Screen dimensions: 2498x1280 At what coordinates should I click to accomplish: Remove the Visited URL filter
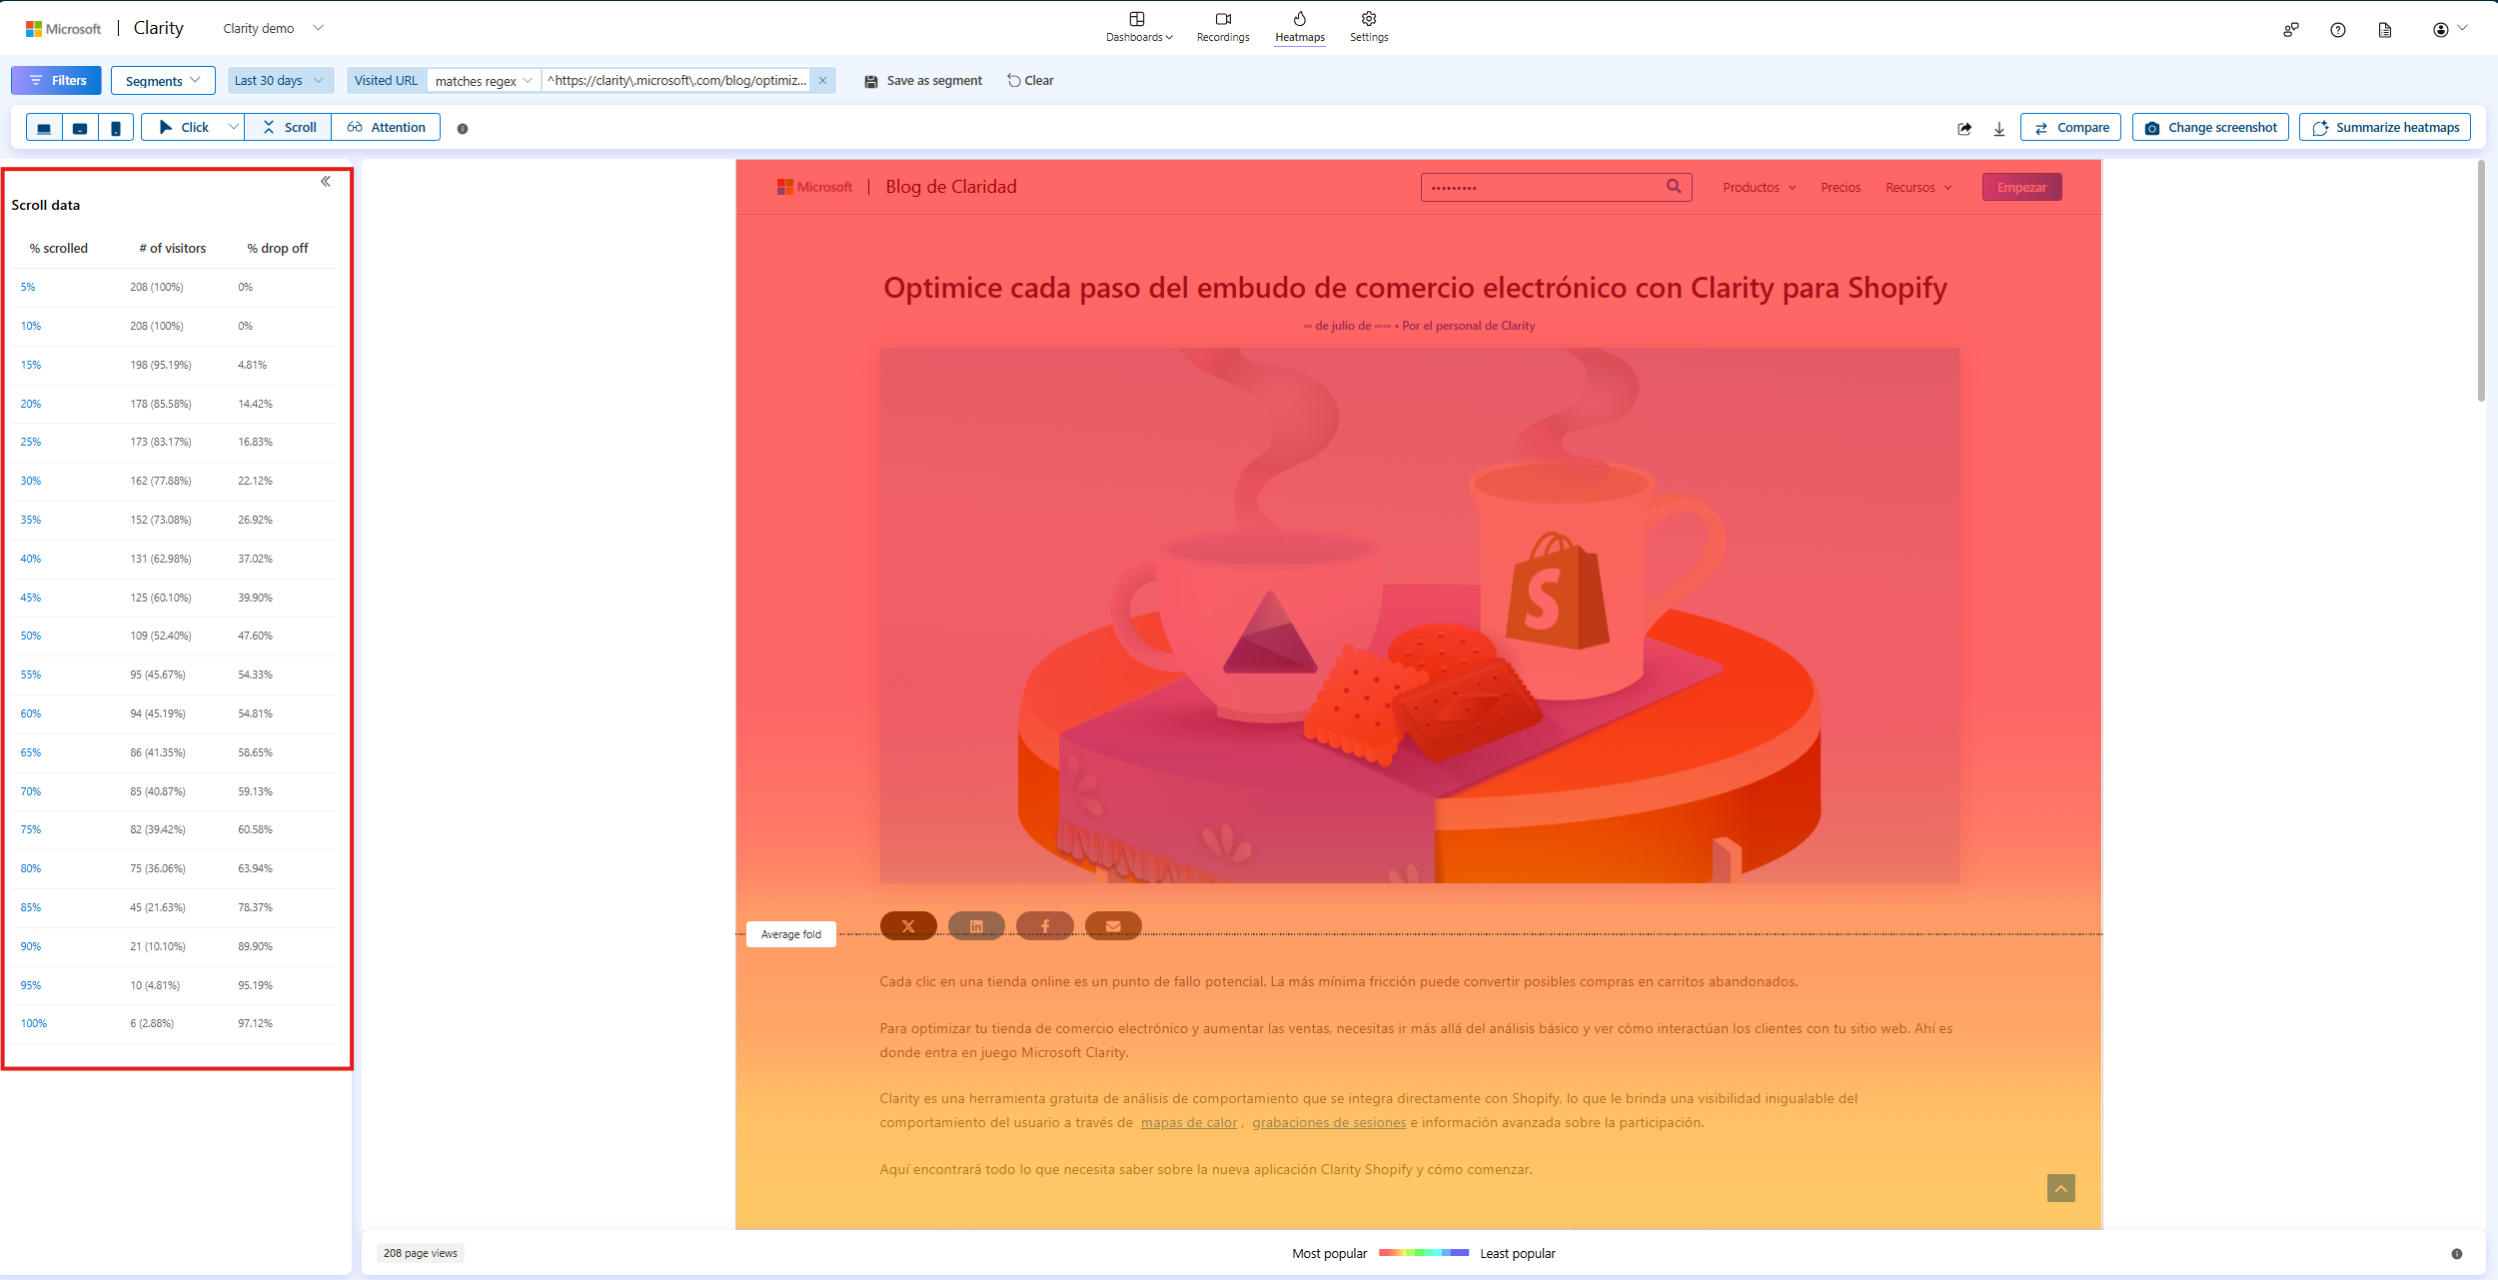[x=822, y=81]
